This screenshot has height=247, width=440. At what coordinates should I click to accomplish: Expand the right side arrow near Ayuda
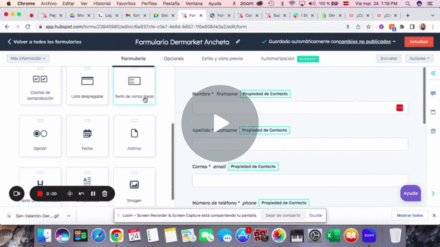(x=433, y=193)
